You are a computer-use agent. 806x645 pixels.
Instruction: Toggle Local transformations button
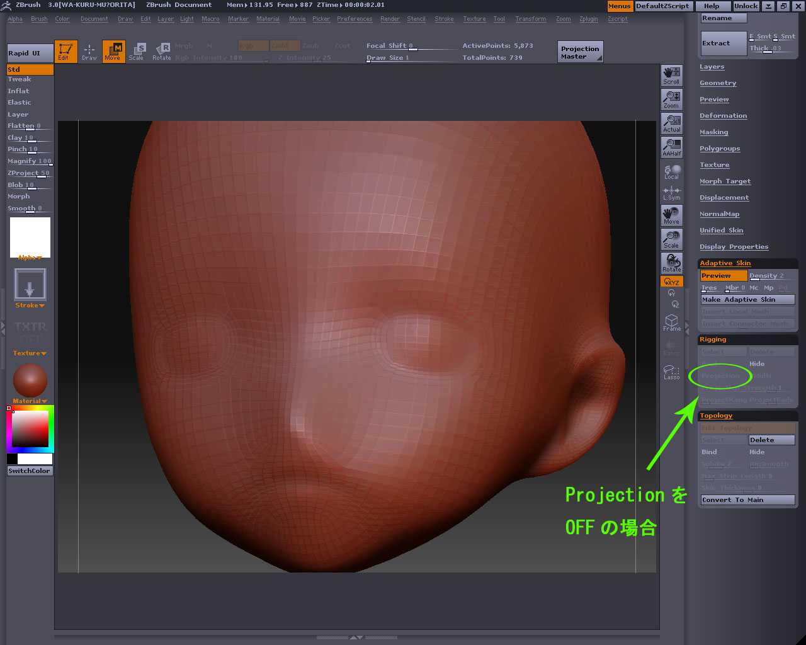tap(671, 172)
